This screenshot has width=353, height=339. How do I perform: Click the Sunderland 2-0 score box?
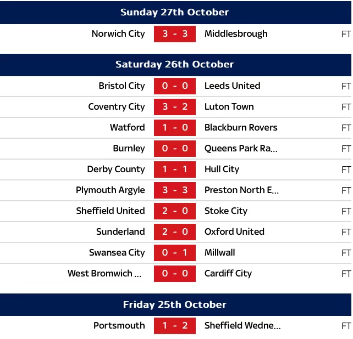pyautogui.click(x=175, y=232)
